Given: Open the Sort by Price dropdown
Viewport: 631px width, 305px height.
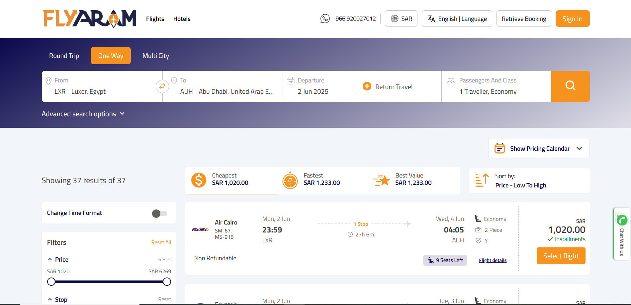Looking at the screenshot, I should click(x=529, y=181).
